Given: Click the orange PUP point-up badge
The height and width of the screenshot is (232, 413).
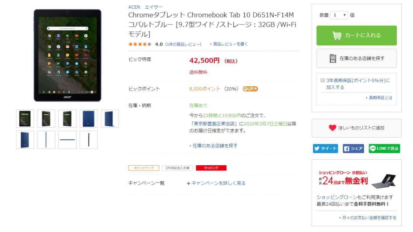Looking at the screenshot, I should [250, 89].
